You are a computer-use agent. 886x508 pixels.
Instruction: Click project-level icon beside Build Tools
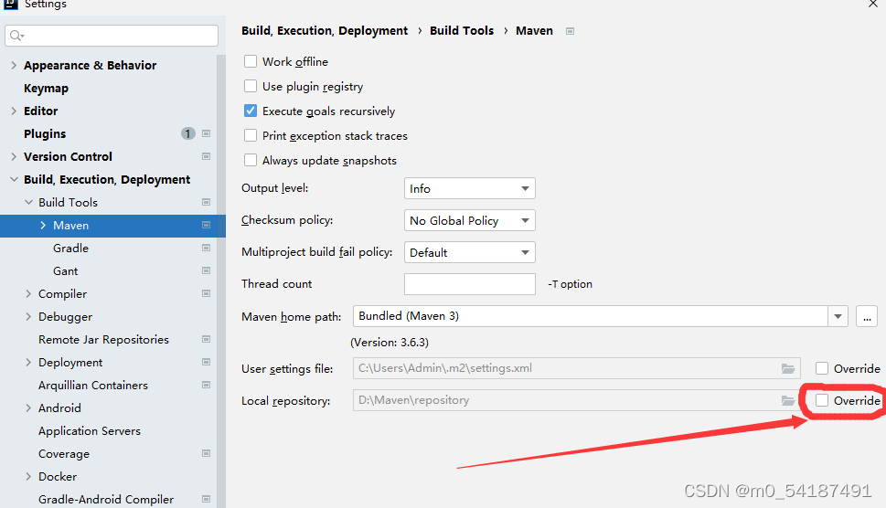[x=207, y=202]
